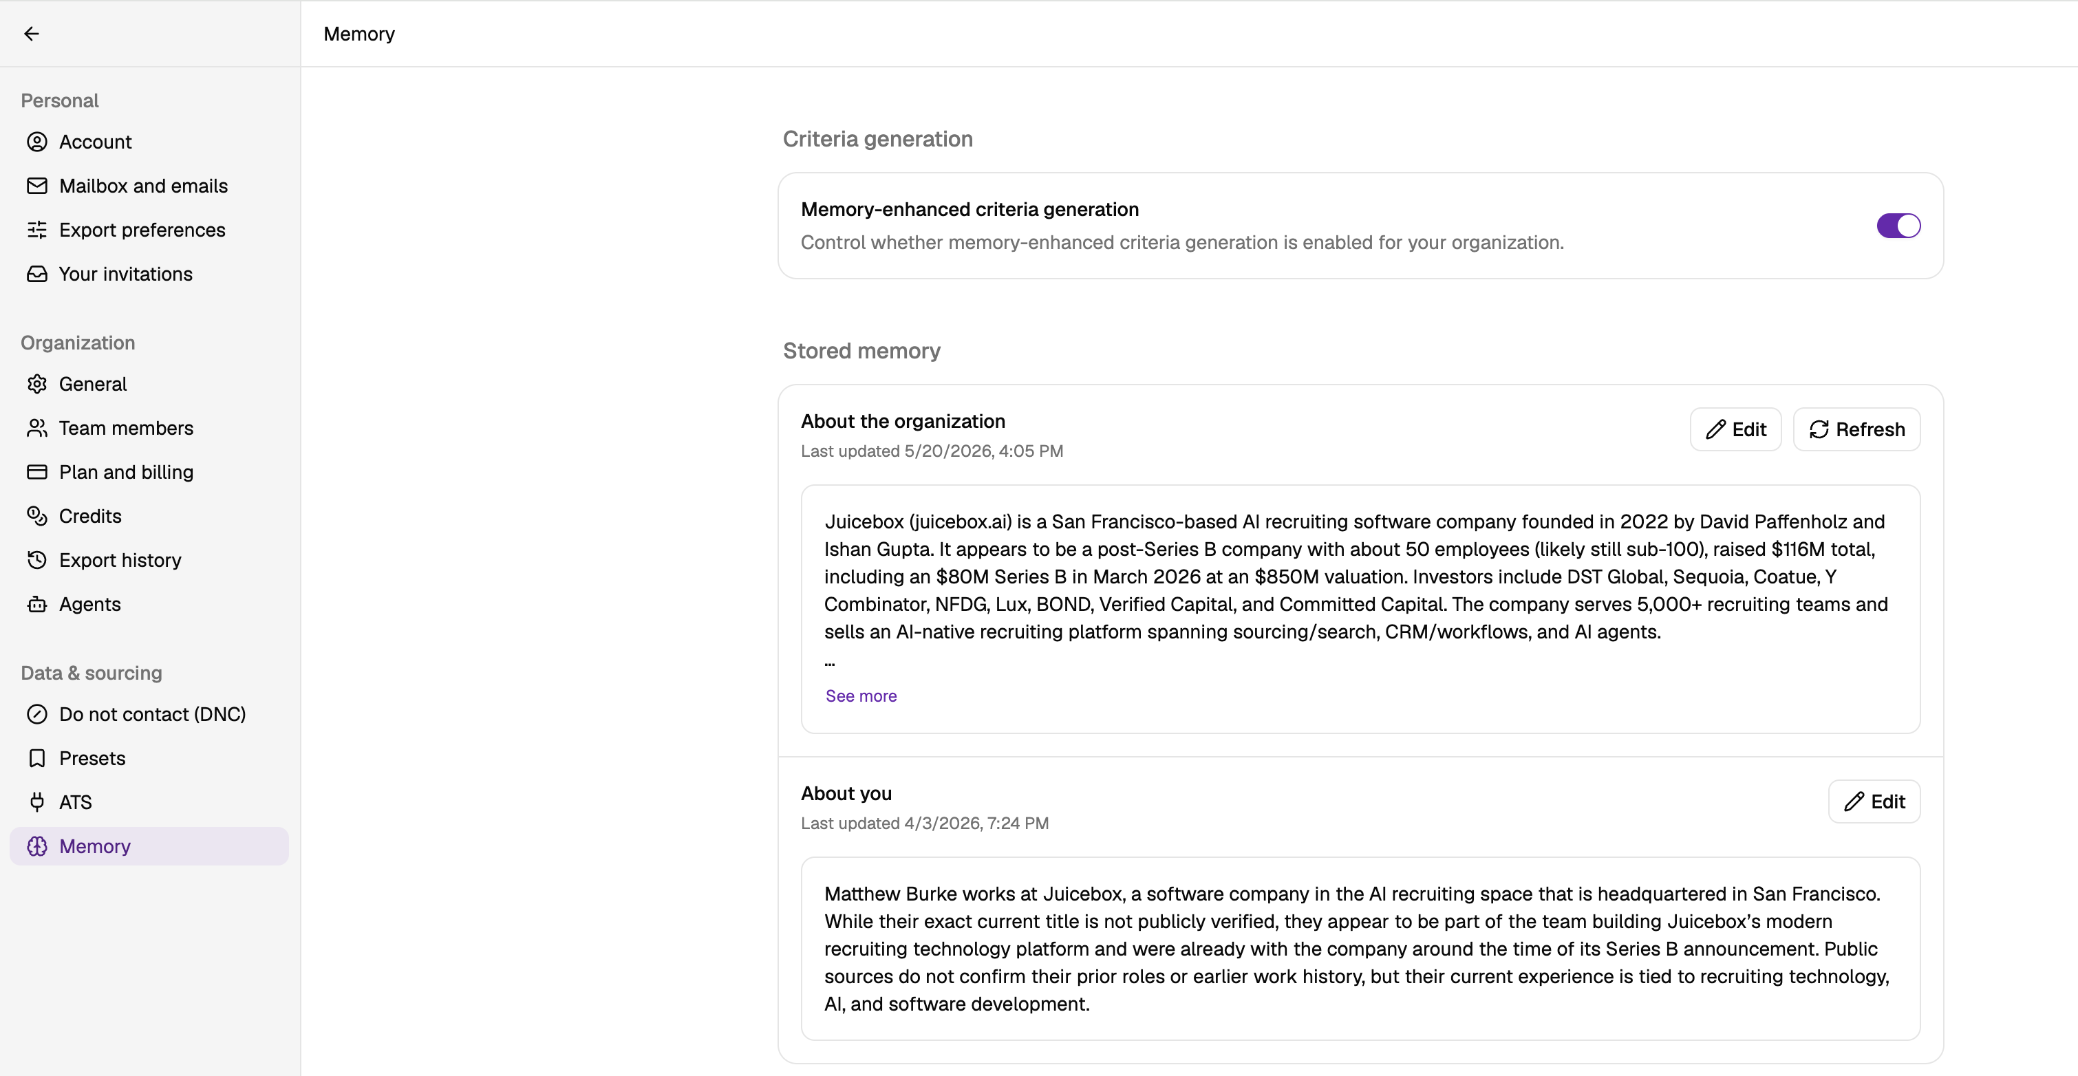This screenshot has width=2078, height=1076.
Task: Click the ATS plug icon
Action: coord(37,801)
